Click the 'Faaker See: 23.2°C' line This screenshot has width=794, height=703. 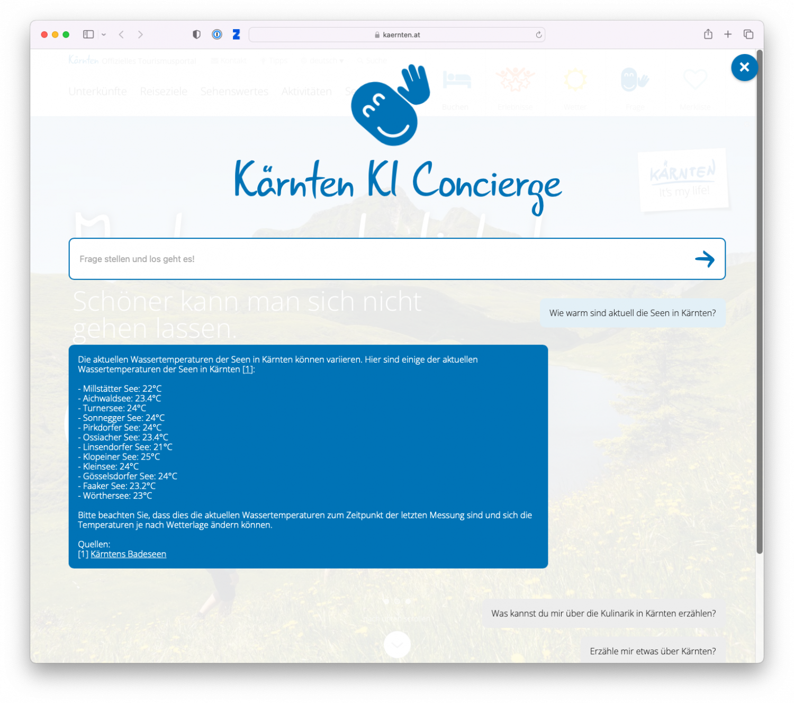pos(117,485)
